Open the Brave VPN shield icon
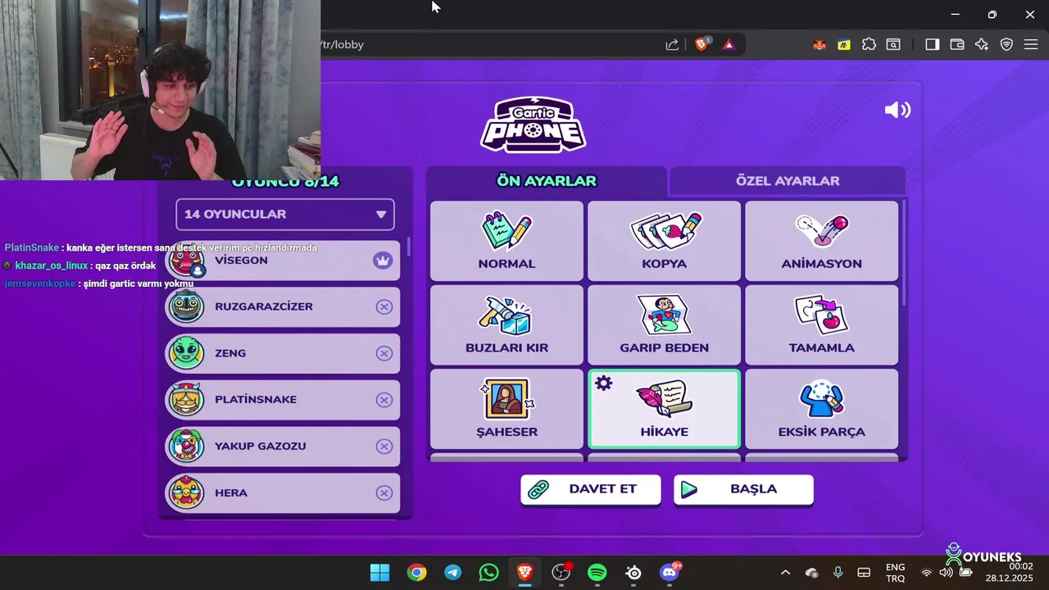Screen dimensions: 1049x590 point(1006,44)
